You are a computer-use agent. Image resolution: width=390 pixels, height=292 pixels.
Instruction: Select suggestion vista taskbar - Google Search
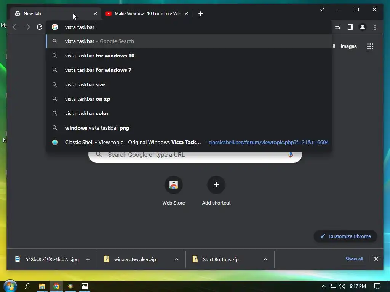point(189,41)
